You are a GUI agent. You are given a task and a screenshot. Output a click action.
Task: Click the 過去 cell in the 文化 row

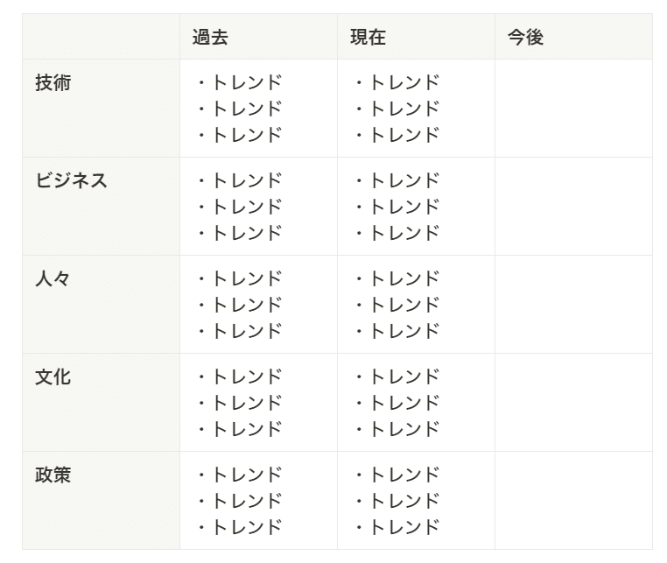(258, 402)
